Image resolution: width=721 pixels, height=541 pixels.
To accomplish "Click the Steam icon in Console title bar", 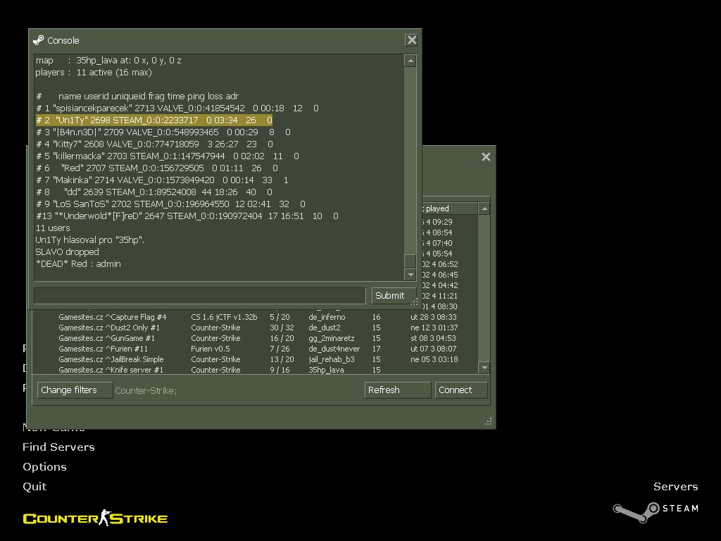I will click(39, 40).
